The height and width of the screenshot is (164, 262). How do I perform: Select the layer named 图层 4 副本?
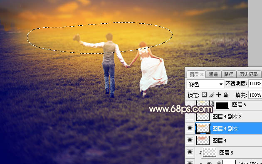tap(225, 129)
